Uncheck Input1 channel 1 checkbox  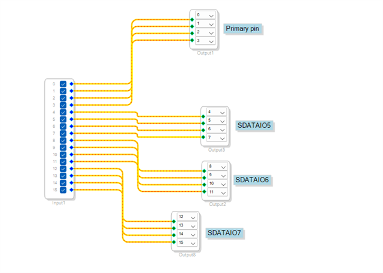pos(63,91)
